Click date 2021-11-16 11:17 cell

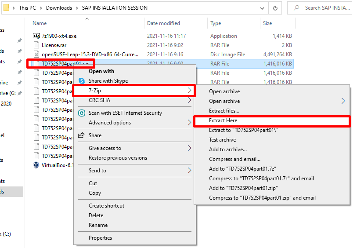(x=166, y=36)
